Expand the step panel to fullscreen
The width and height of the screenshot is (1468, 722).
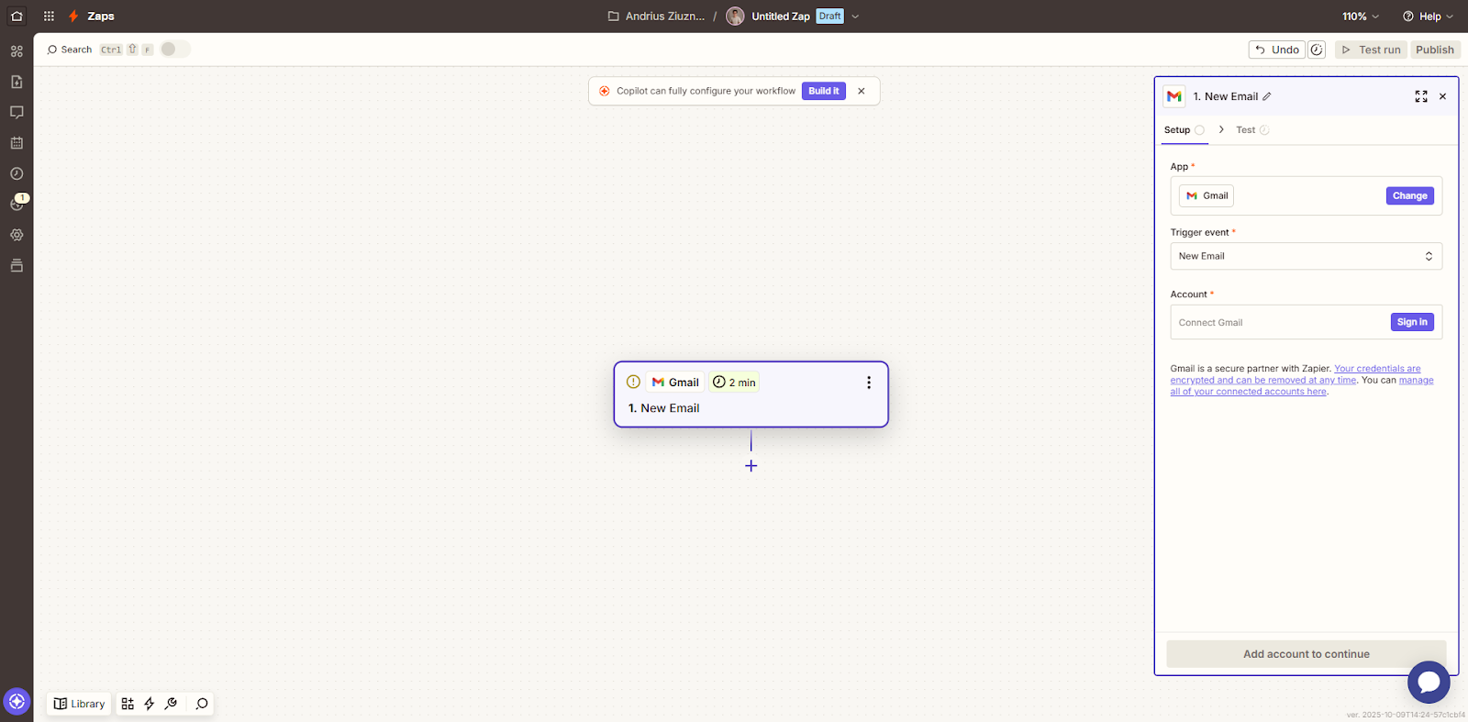tap(1421, 96)
